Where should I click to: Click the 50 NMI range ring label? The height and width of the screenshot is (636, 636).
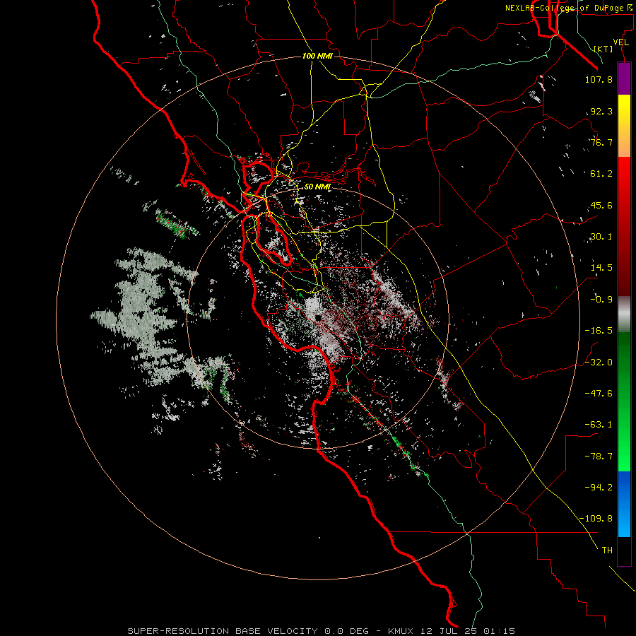(x=317, y=187)
